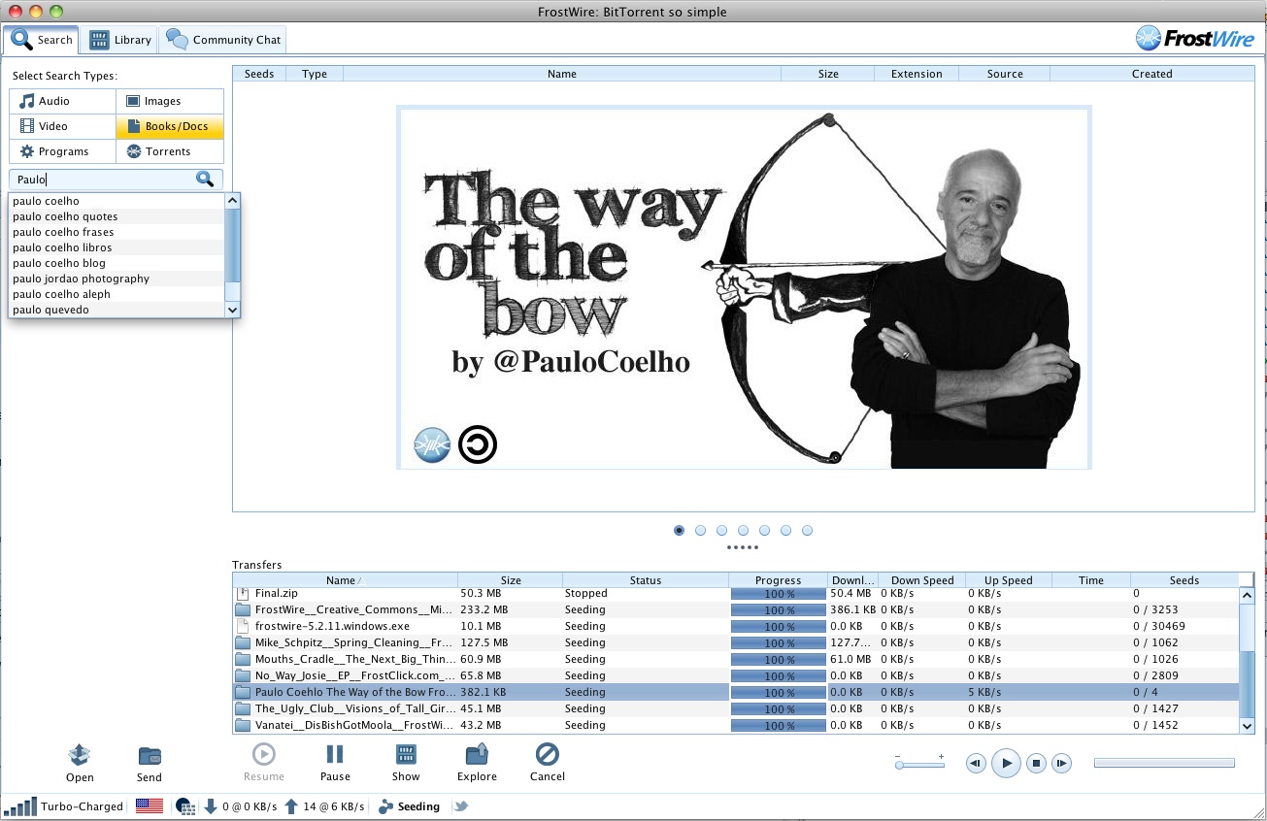The height and width of the screenshot is (821, 1267).
Task: Click the magnifier search icon in field
Action: (x=204, y=179)
